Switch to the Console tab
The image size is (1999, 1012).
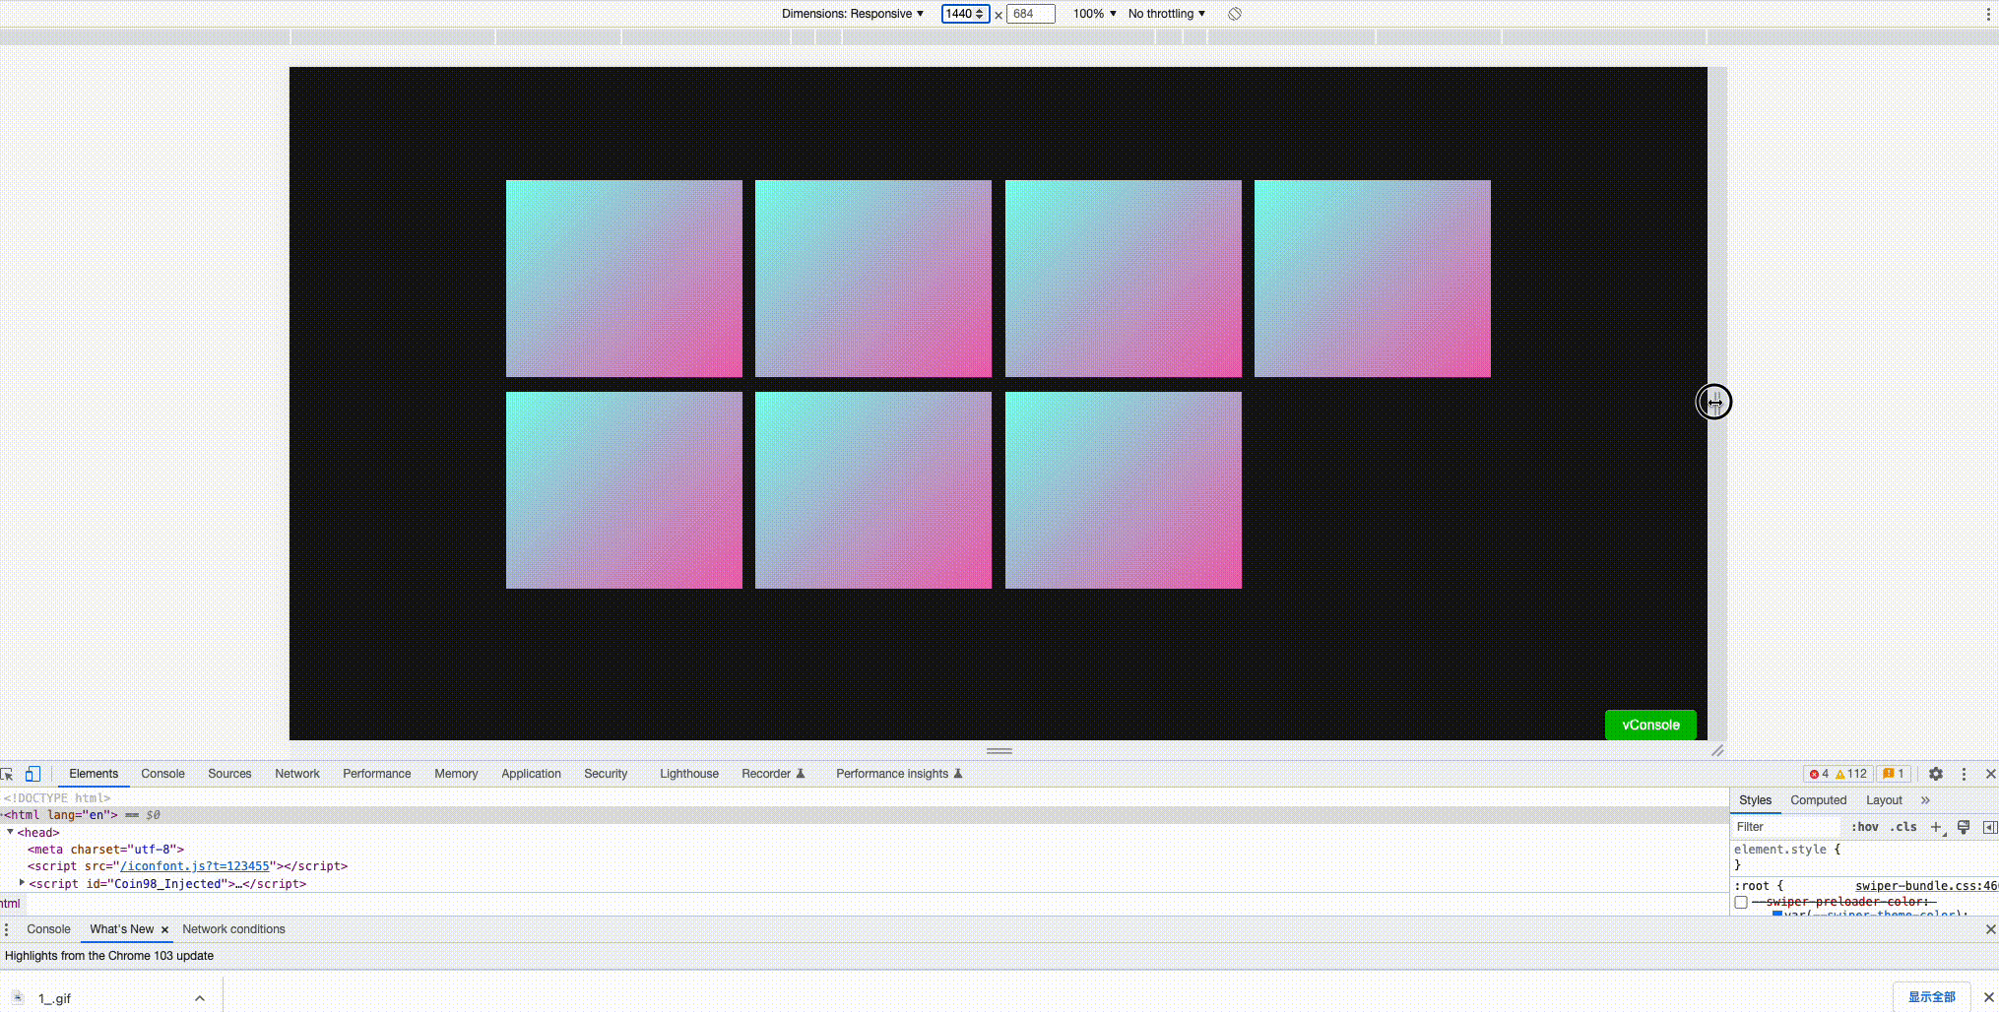(162, 774)
